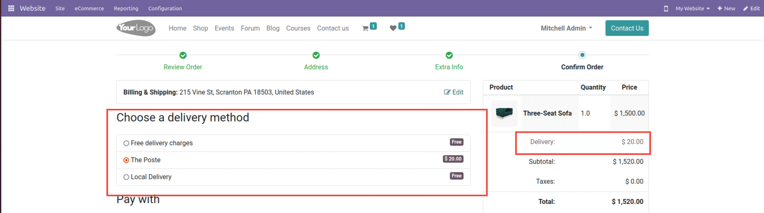
Task: Open the wishlist heart icon
Action: (x=393, y=28)
